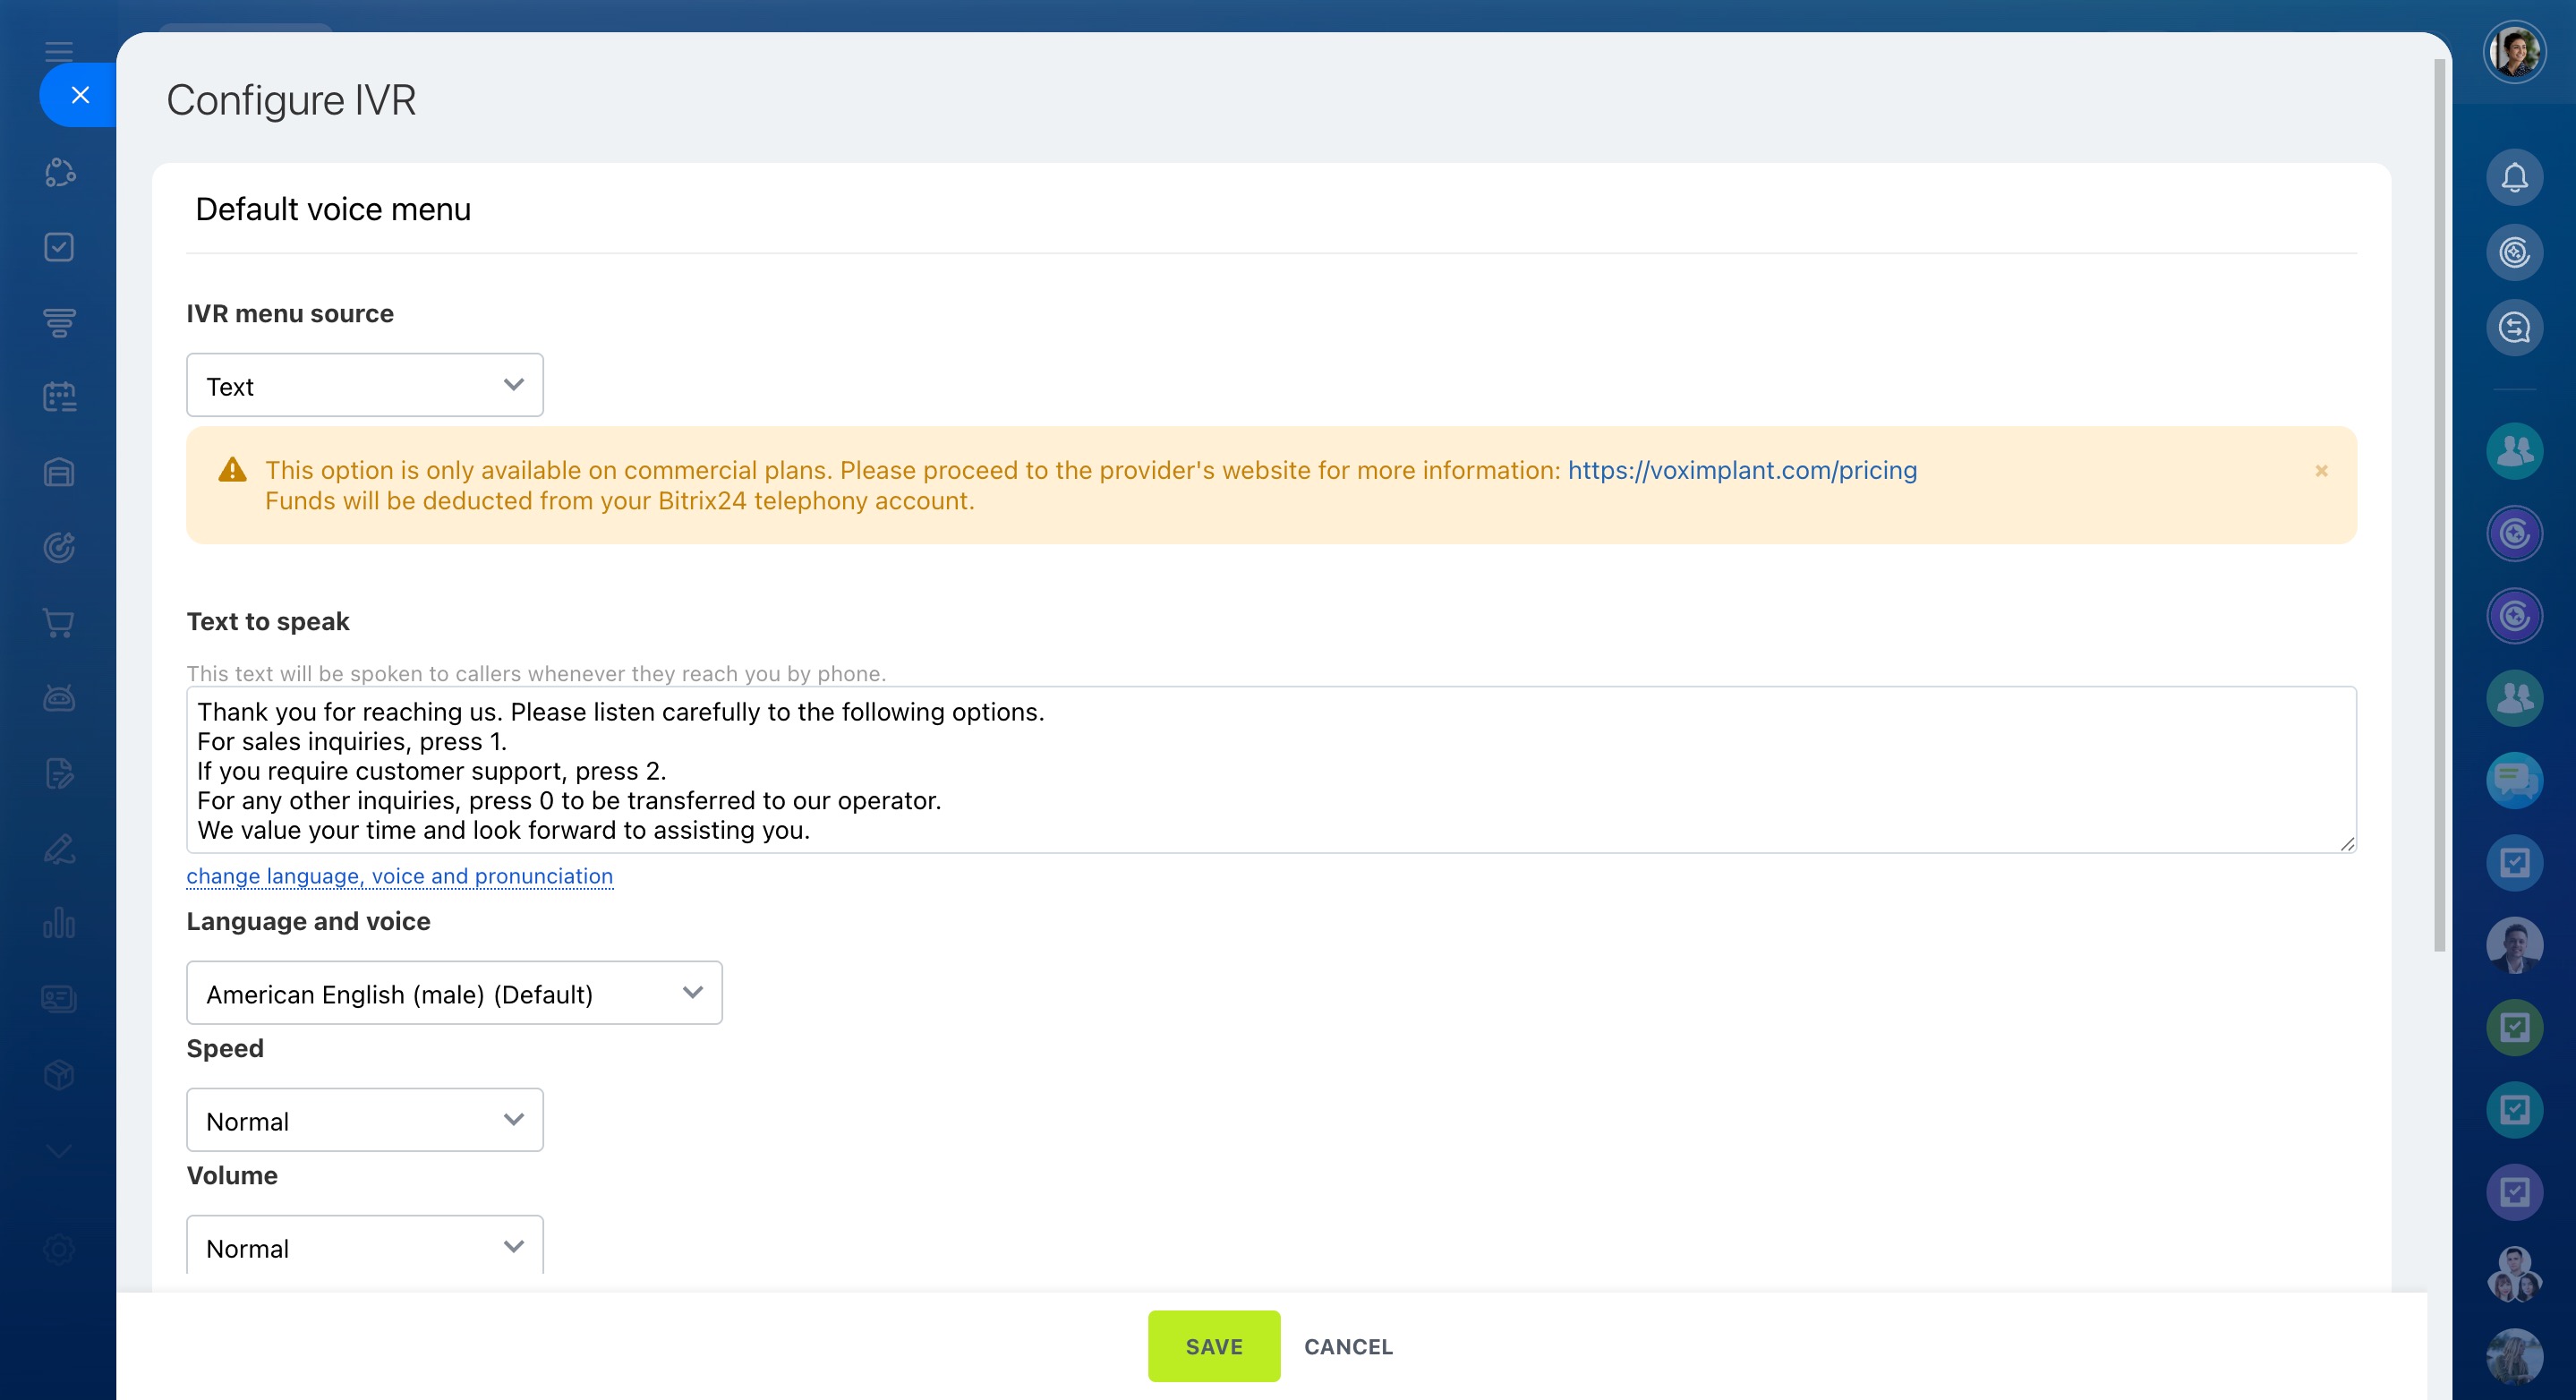
Task: Open the hamburger menu icon
Action: click(59, 51)
